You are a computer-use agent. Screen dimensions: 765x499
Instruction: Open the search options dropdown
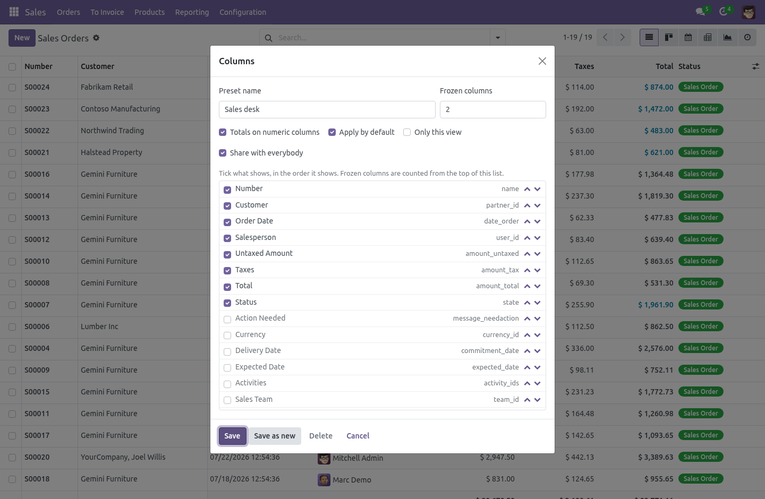[x=498, y=38]
